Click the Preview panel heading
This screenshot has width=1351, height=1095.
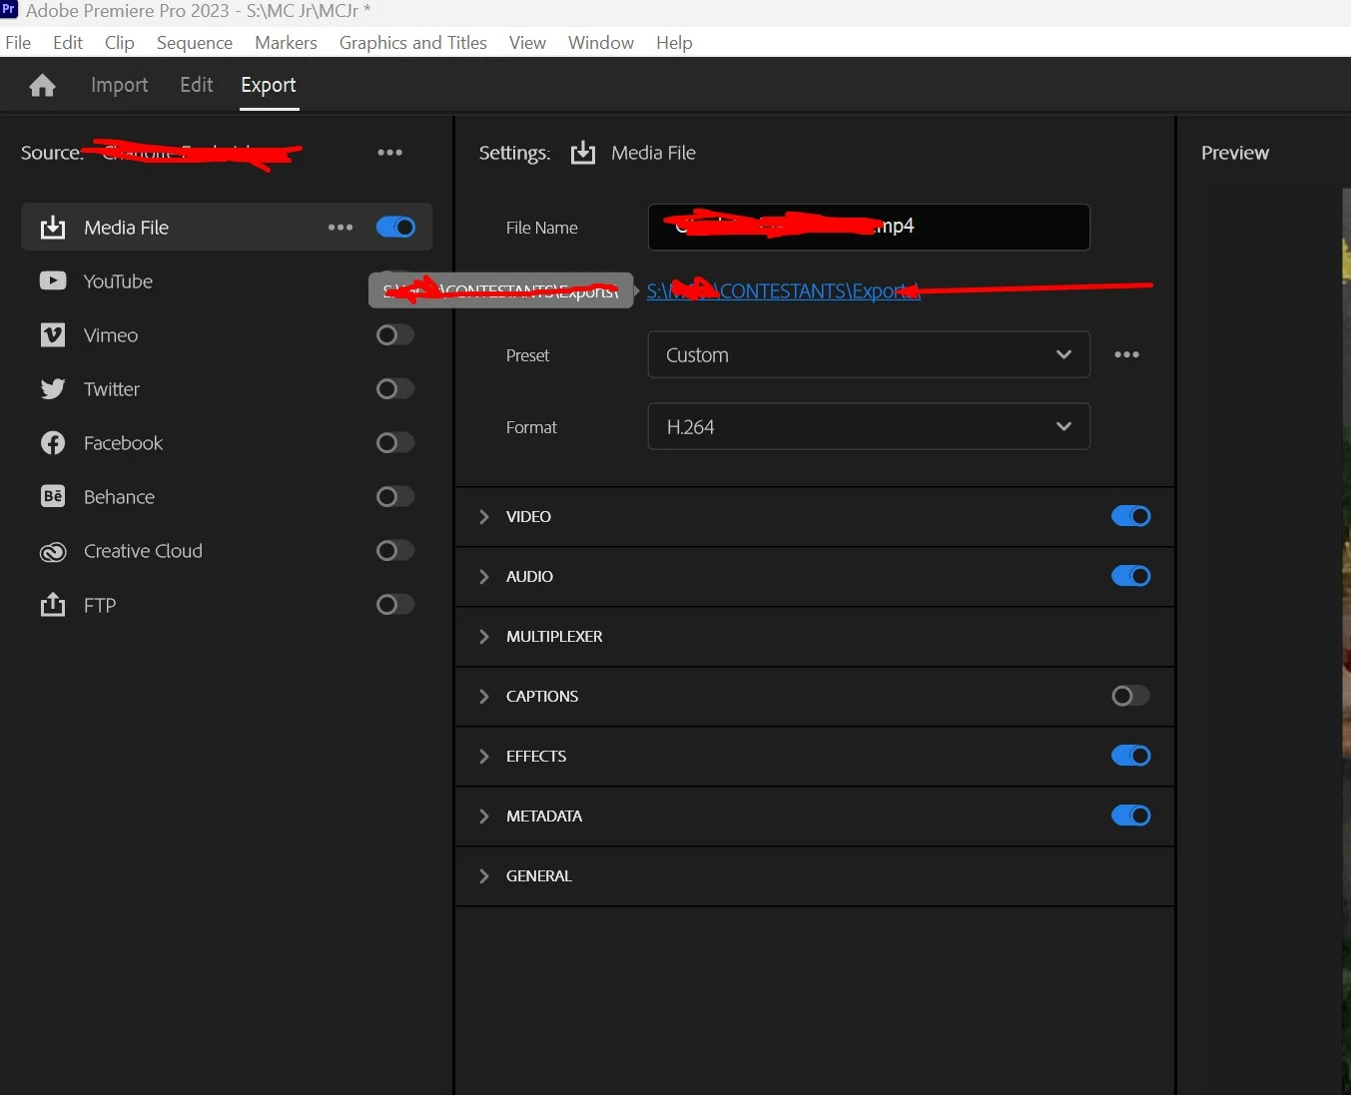tap(1235, 153)
